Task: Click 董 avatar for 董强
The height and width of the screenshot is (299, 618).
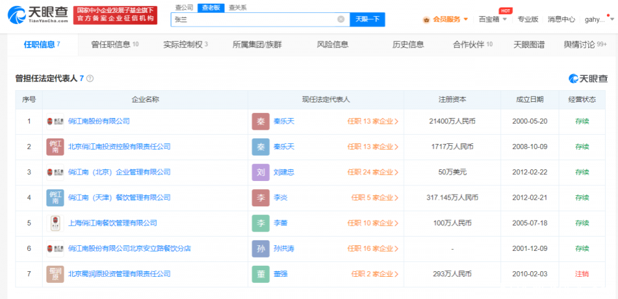Action: coord(261,274)
